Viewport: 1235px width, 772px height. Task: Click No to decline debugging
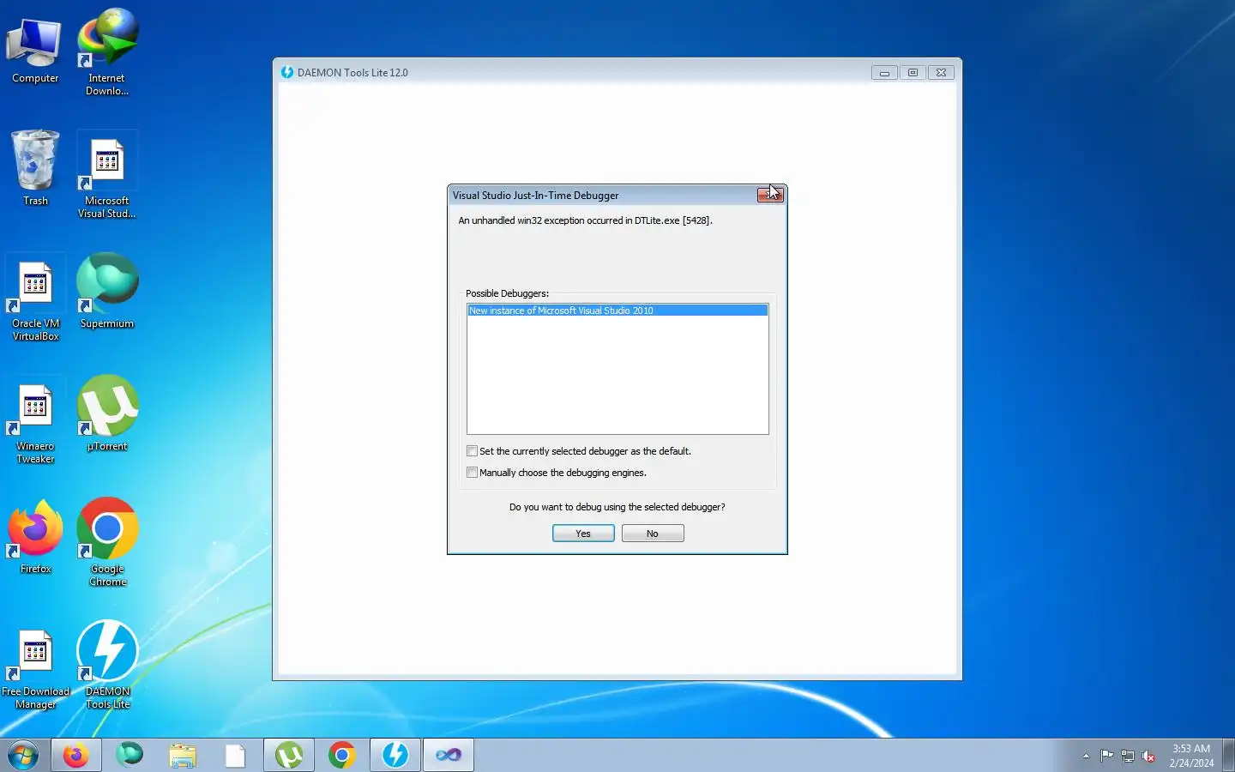(653, 534)
